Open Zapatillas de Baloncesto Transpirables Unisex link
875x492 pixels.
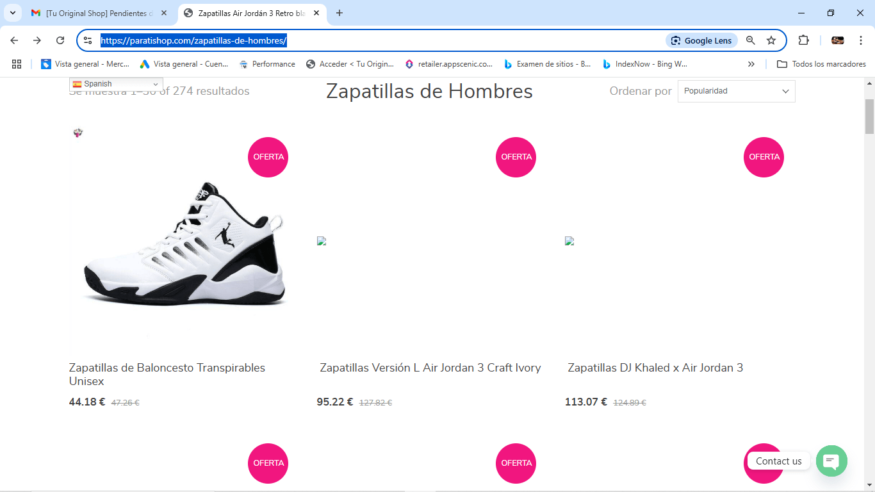[167, 374]
